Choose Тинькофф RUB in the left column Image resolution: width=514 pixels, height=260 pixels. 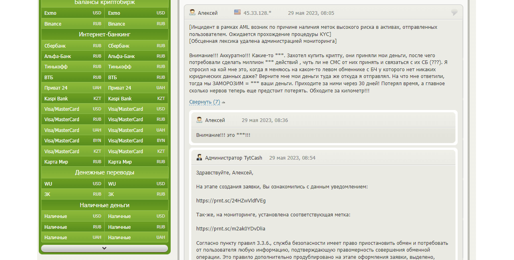coord(72,67)
